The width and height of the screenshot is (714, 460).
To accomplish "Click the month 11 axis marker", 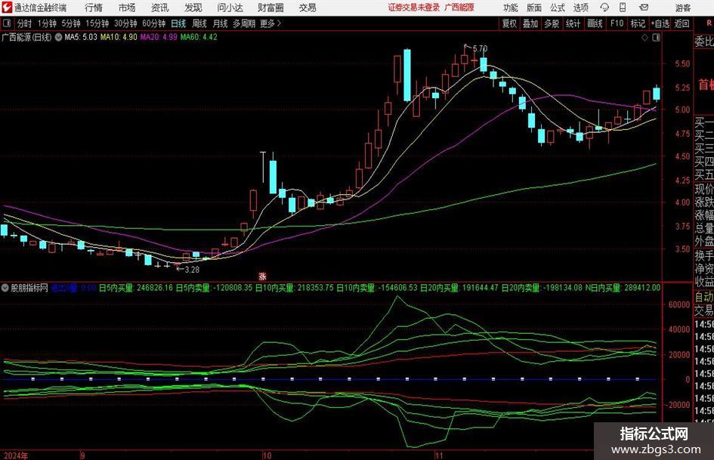I will (x=438, y=455).
